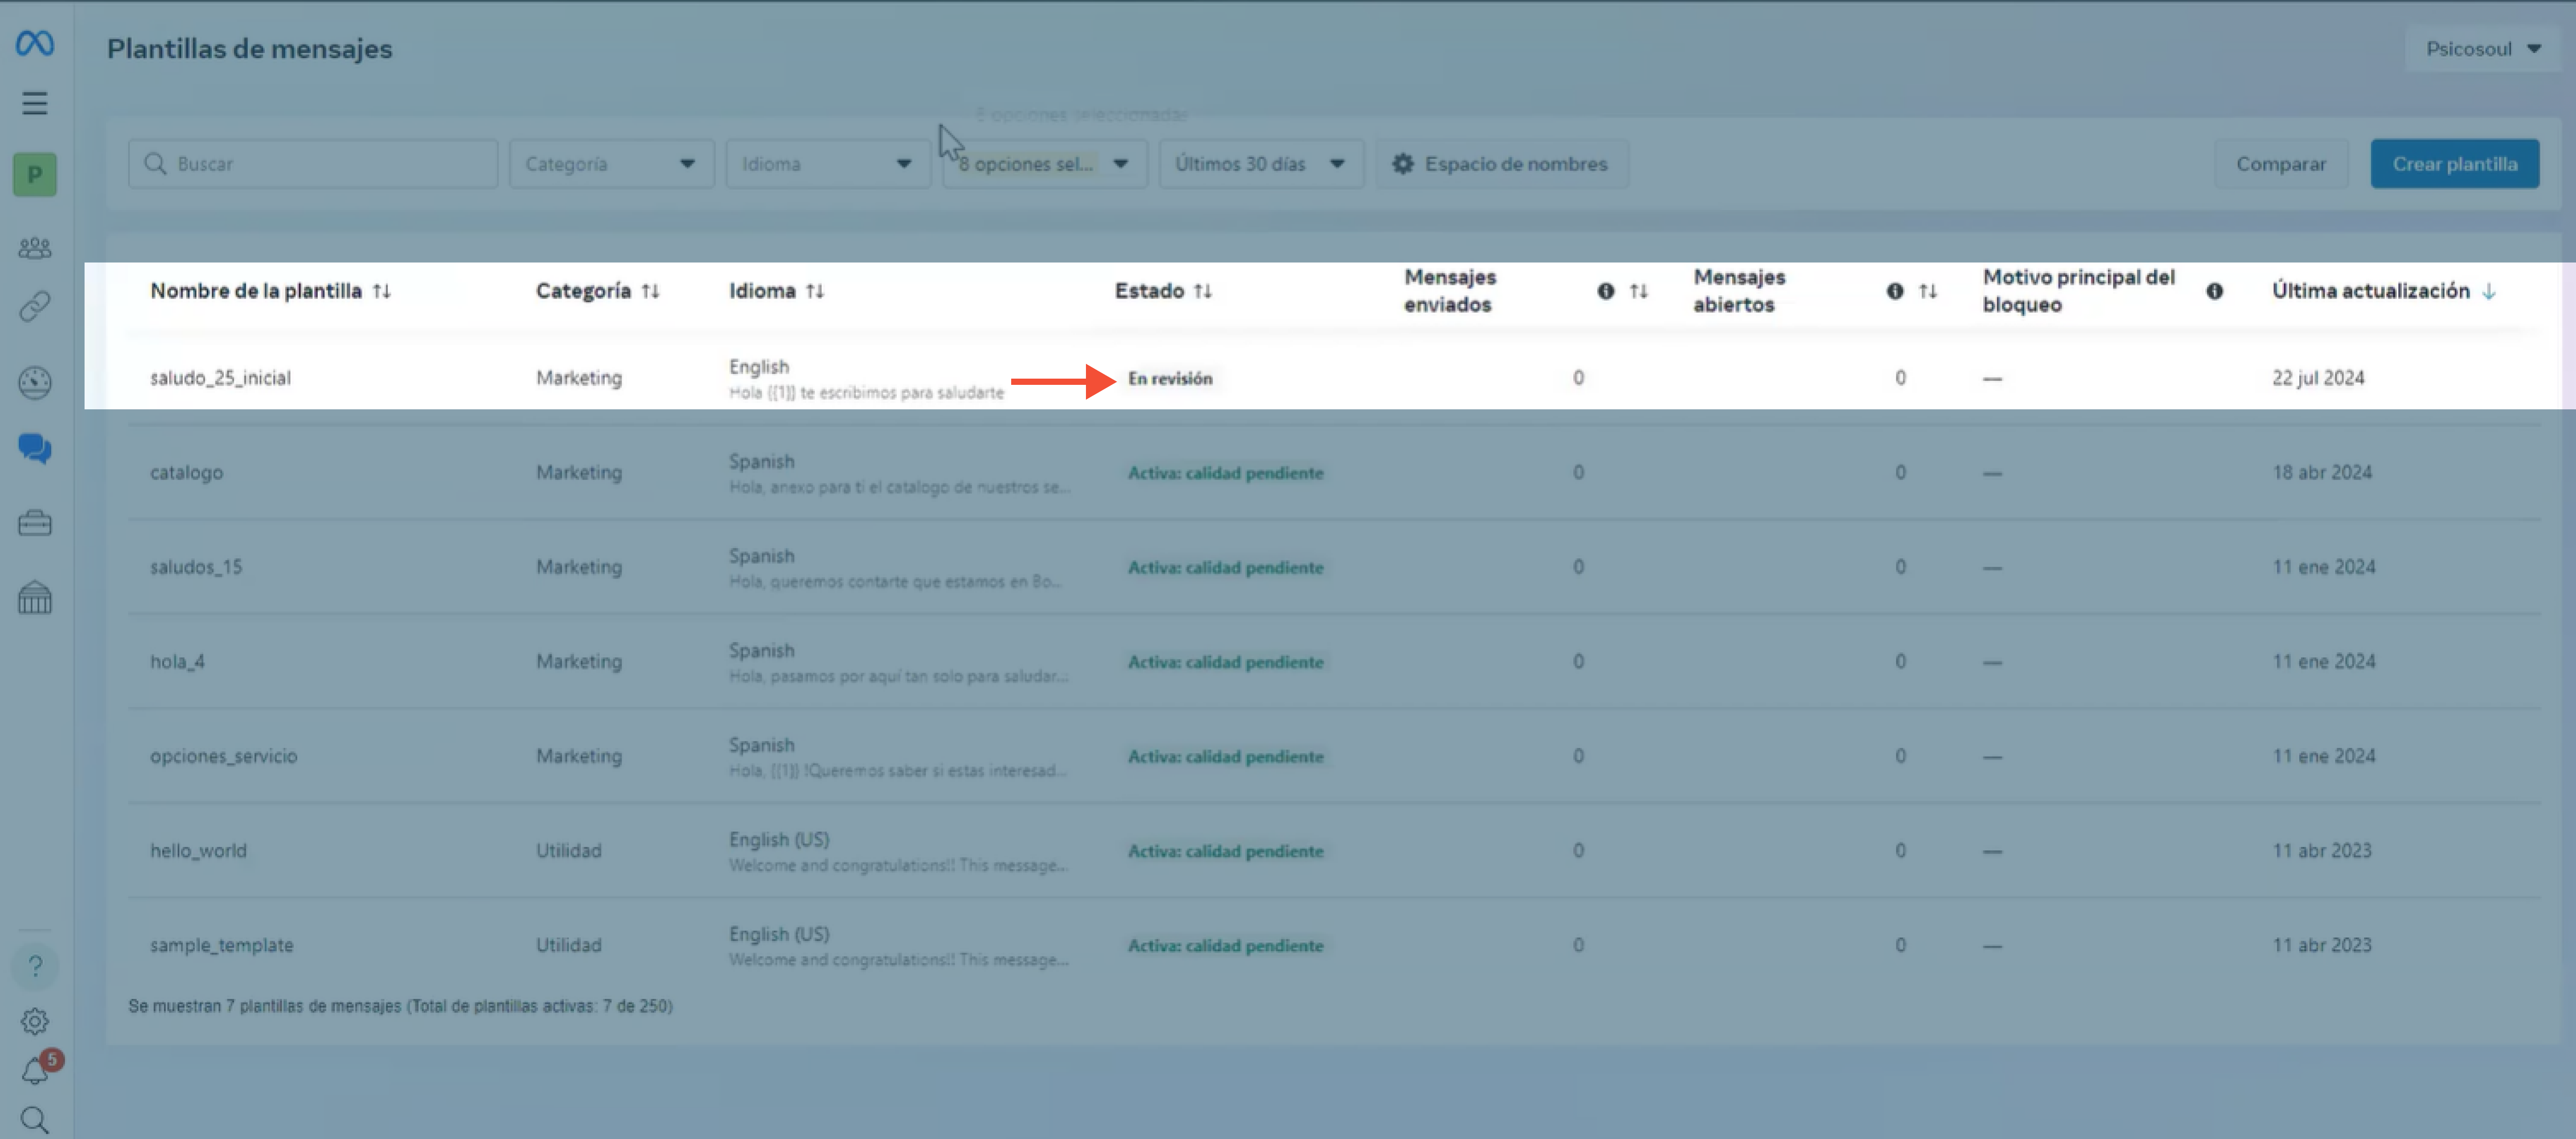Expand the 8 opciones sel... dropdown
The image size is (2576, 1139).
[1044, 164]
